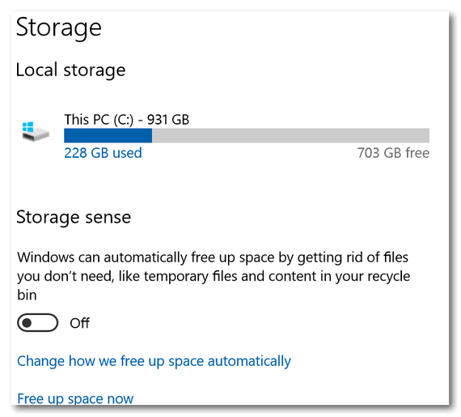
Task: Open the 228 GB used details link
Action: [x=103, y=153]
